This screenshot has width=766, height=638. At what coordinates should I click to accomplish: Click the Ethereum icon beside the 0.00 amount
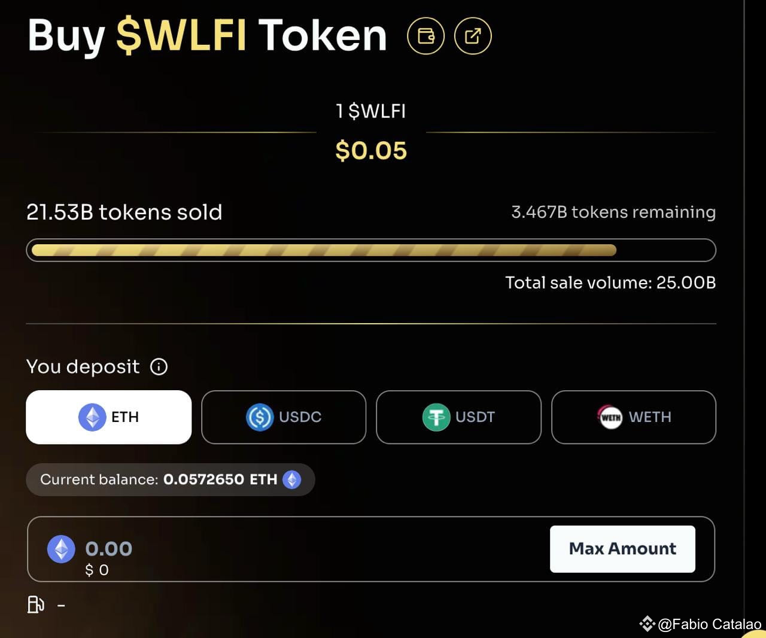tap(61, 549)
